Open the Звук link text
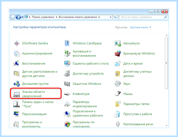The height and width of the screenshot is (137, 178). pos(127,84)
